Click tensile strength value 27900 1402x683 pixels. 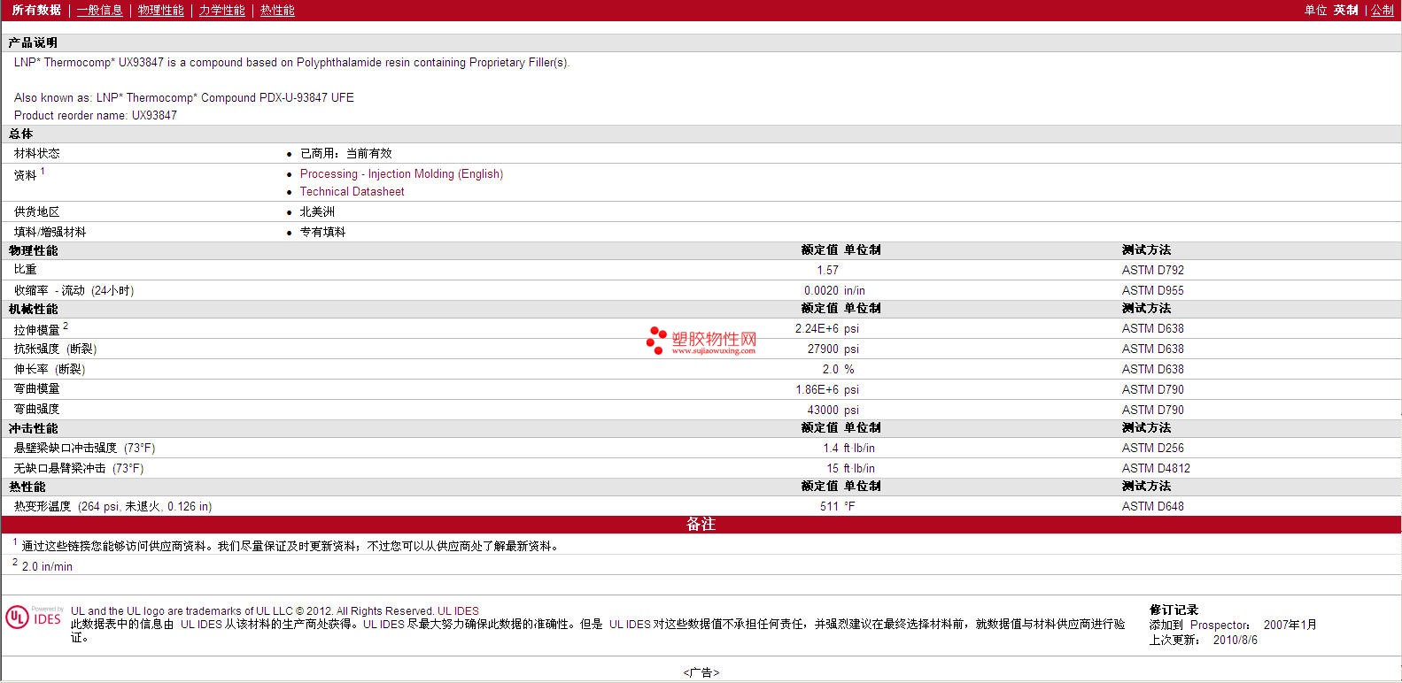[x=823, y=349]
